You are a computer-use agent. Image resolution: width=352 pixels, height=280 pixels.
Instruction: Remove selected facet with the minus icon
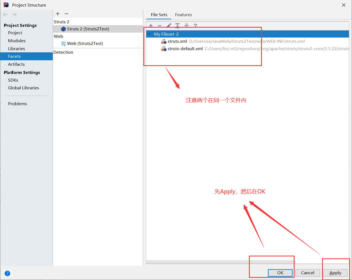[66, 14]
